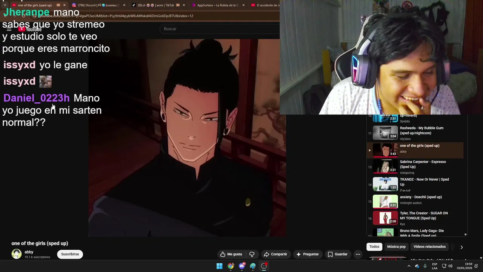This screenshot has height=272, width=483.
Task: Open OBS Studio from the taskbar
Action: (x=264, y=266)
